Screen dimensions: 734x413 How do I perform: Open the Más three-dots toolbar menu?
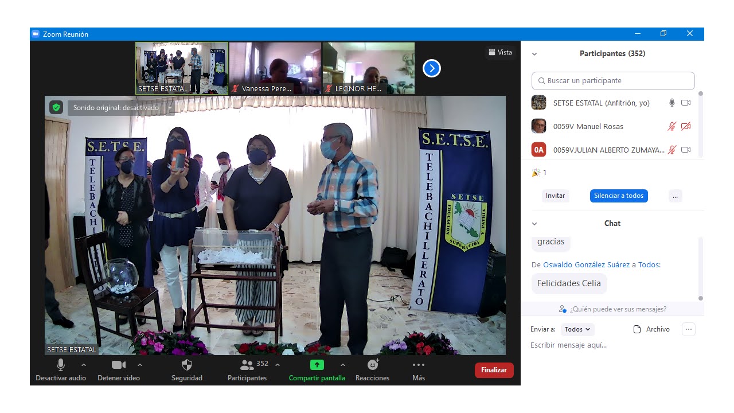[419, 365]
